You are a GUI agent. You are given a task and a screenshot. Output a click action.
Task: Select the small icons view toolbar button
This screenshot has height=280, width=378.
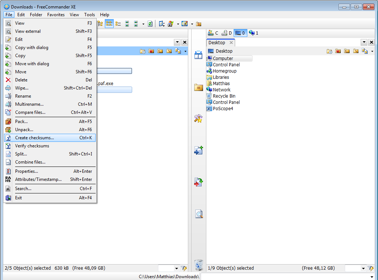[109, 24]
